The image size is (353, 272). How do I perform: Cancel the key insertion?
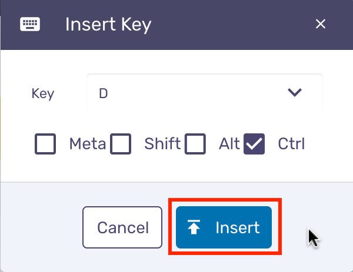click(122, 227)
